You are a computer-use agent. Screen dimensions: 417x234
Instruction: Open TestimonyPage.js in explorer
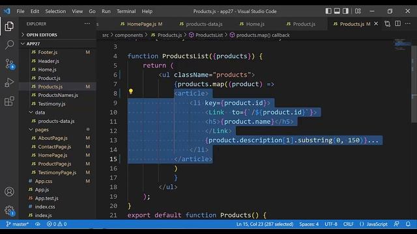(58, 172)
